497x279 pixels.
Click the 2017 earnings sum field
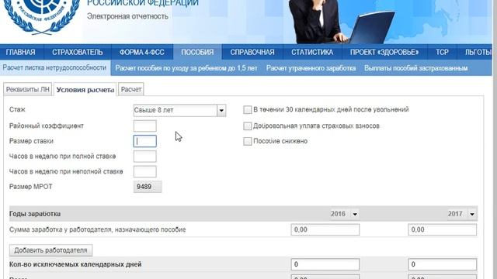pos(442,229)
